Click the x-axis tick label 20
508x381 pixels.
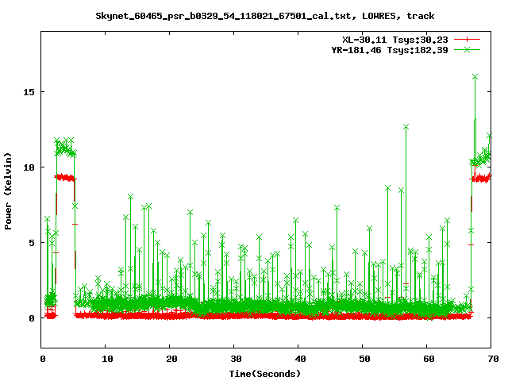(x=171, y=359)
